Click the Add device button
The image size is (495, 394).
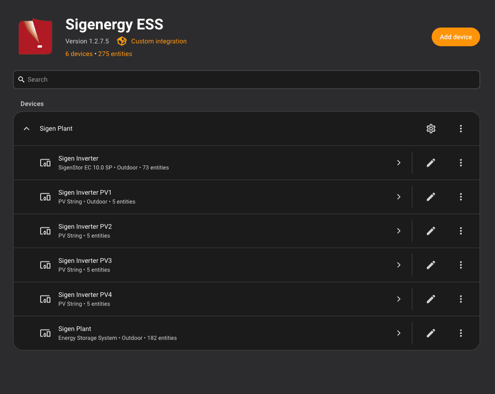(x=455, y=37)
